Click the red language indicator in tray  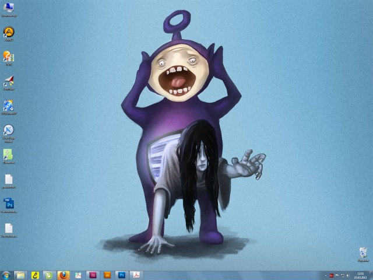pos(331,276)
